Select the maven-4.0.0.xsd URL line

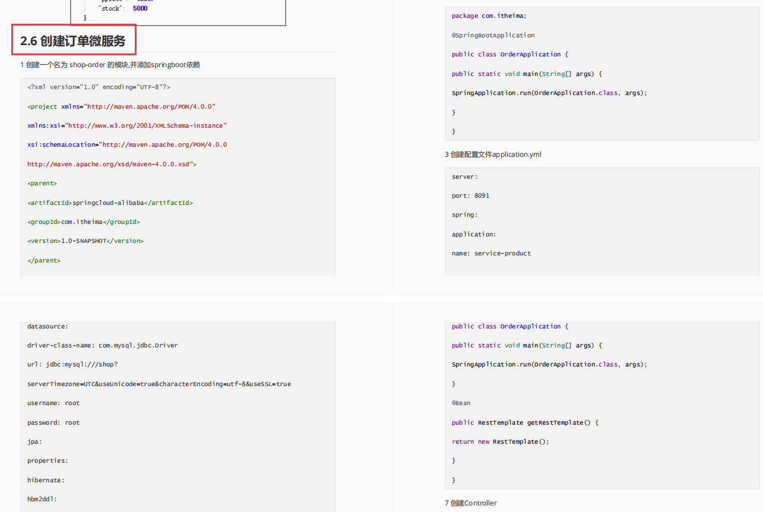tap(112, 164)
